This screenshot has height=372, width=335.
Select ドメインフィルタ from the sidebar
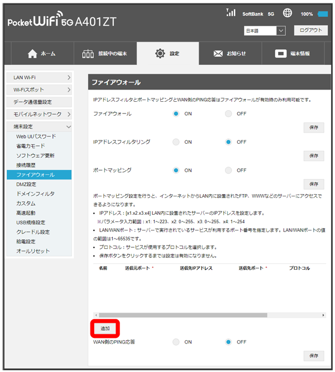[35, 194]
